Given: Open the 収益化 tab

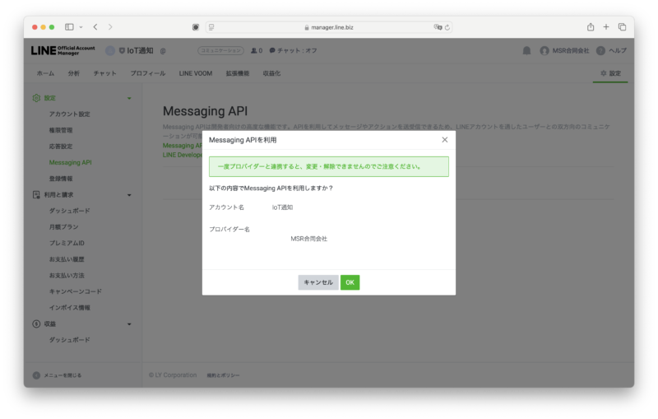Looking at the screenshot, I should (271, 73).
